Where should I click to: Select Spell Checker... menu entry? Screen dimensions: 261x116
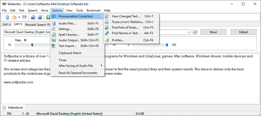(77, 35)
